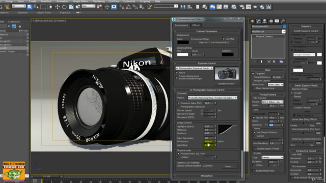Screen dimensions: 326x183
Task: Toggle Angle Snap icon
Action: pos(128,7)
